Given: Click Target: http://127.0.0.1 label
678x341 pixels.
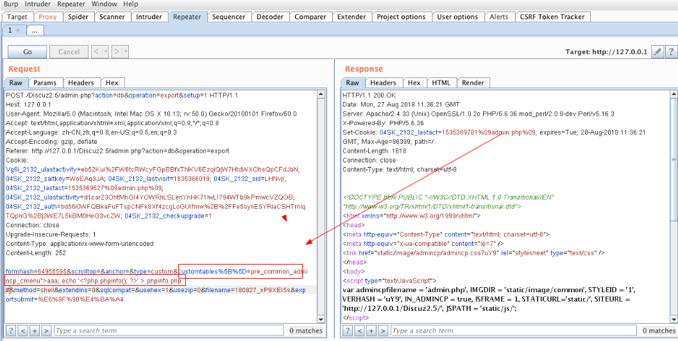Looking at the screenshot, I should (x=606, y=51).
